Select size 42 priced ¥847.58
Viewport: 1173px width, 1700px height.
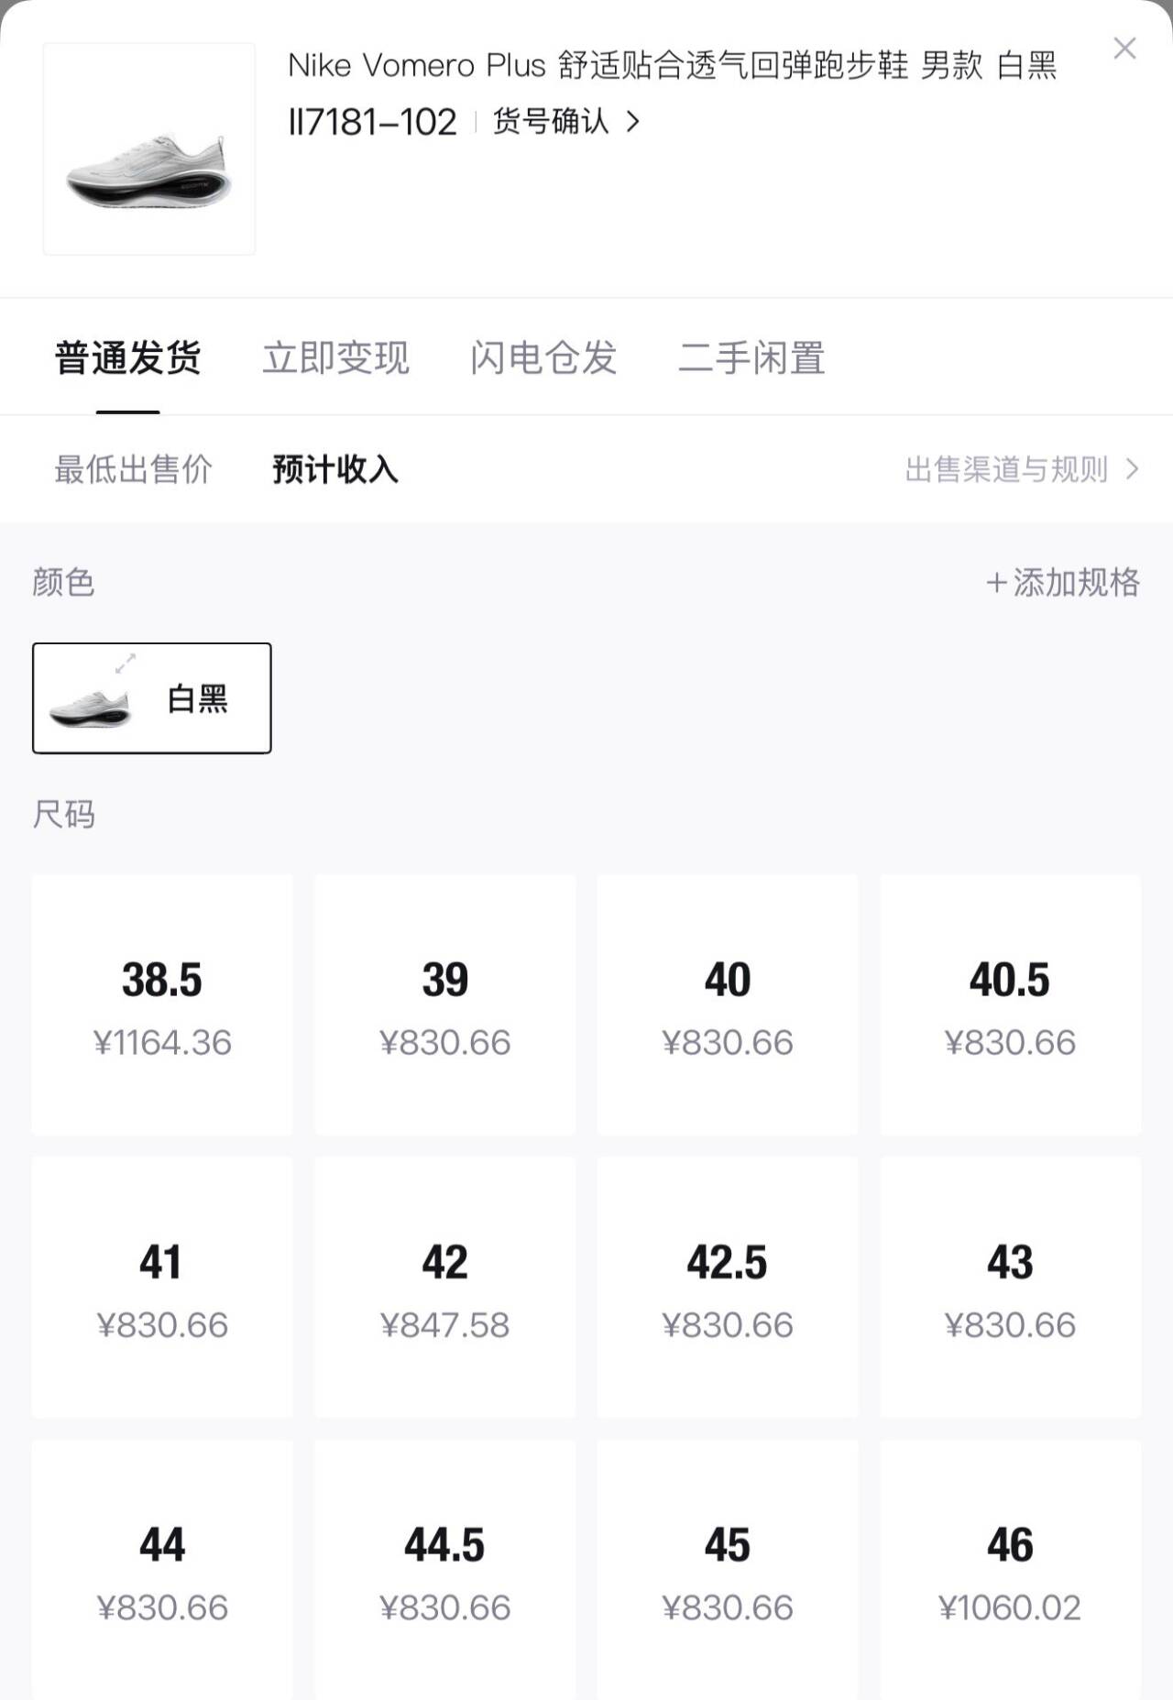click(x=444, y=1287)
